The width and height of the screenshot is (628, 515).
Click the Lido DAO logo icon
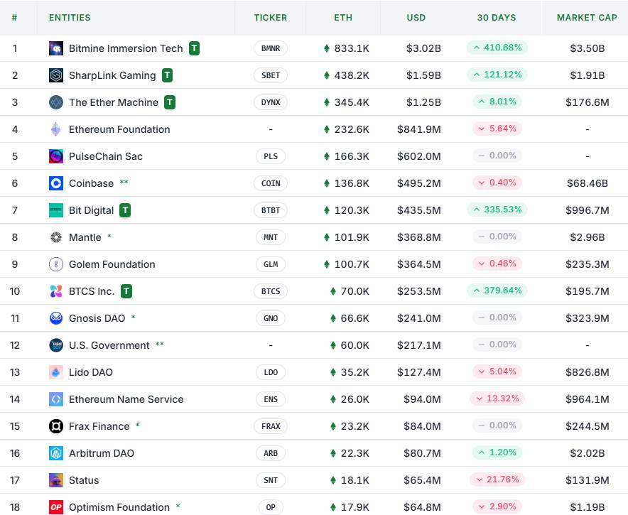click(x=56, y=372)
